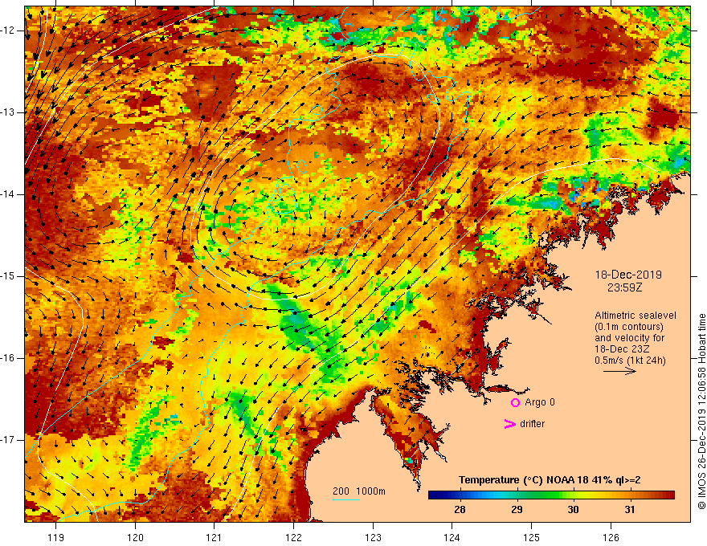Click the IMOS copyright timestamp text
The image size is (707, 546).
point(701,412)
